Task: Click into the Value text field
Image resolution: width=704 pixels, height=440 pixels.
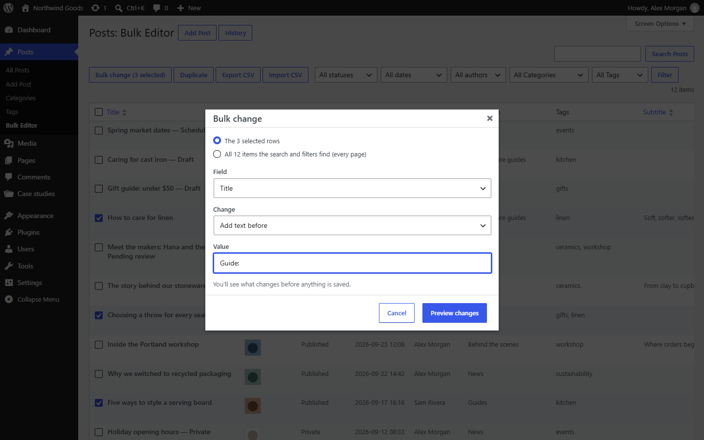Action: click(x=352, y=263)
